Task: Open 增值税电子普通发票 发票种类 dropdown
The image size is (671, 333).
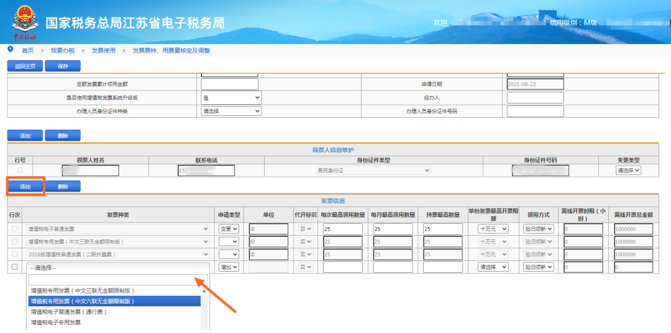Action: (117, 229)
